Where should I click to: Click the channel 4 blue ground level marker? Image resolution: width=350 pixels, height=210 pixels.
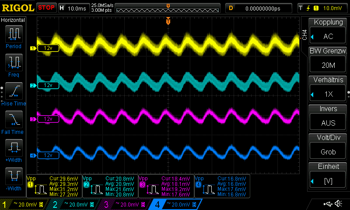coord(33,155)
